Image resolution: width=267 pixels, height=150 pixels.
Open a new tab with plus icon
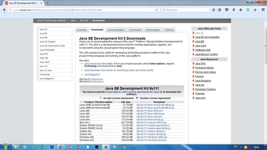tap(47, 3)
